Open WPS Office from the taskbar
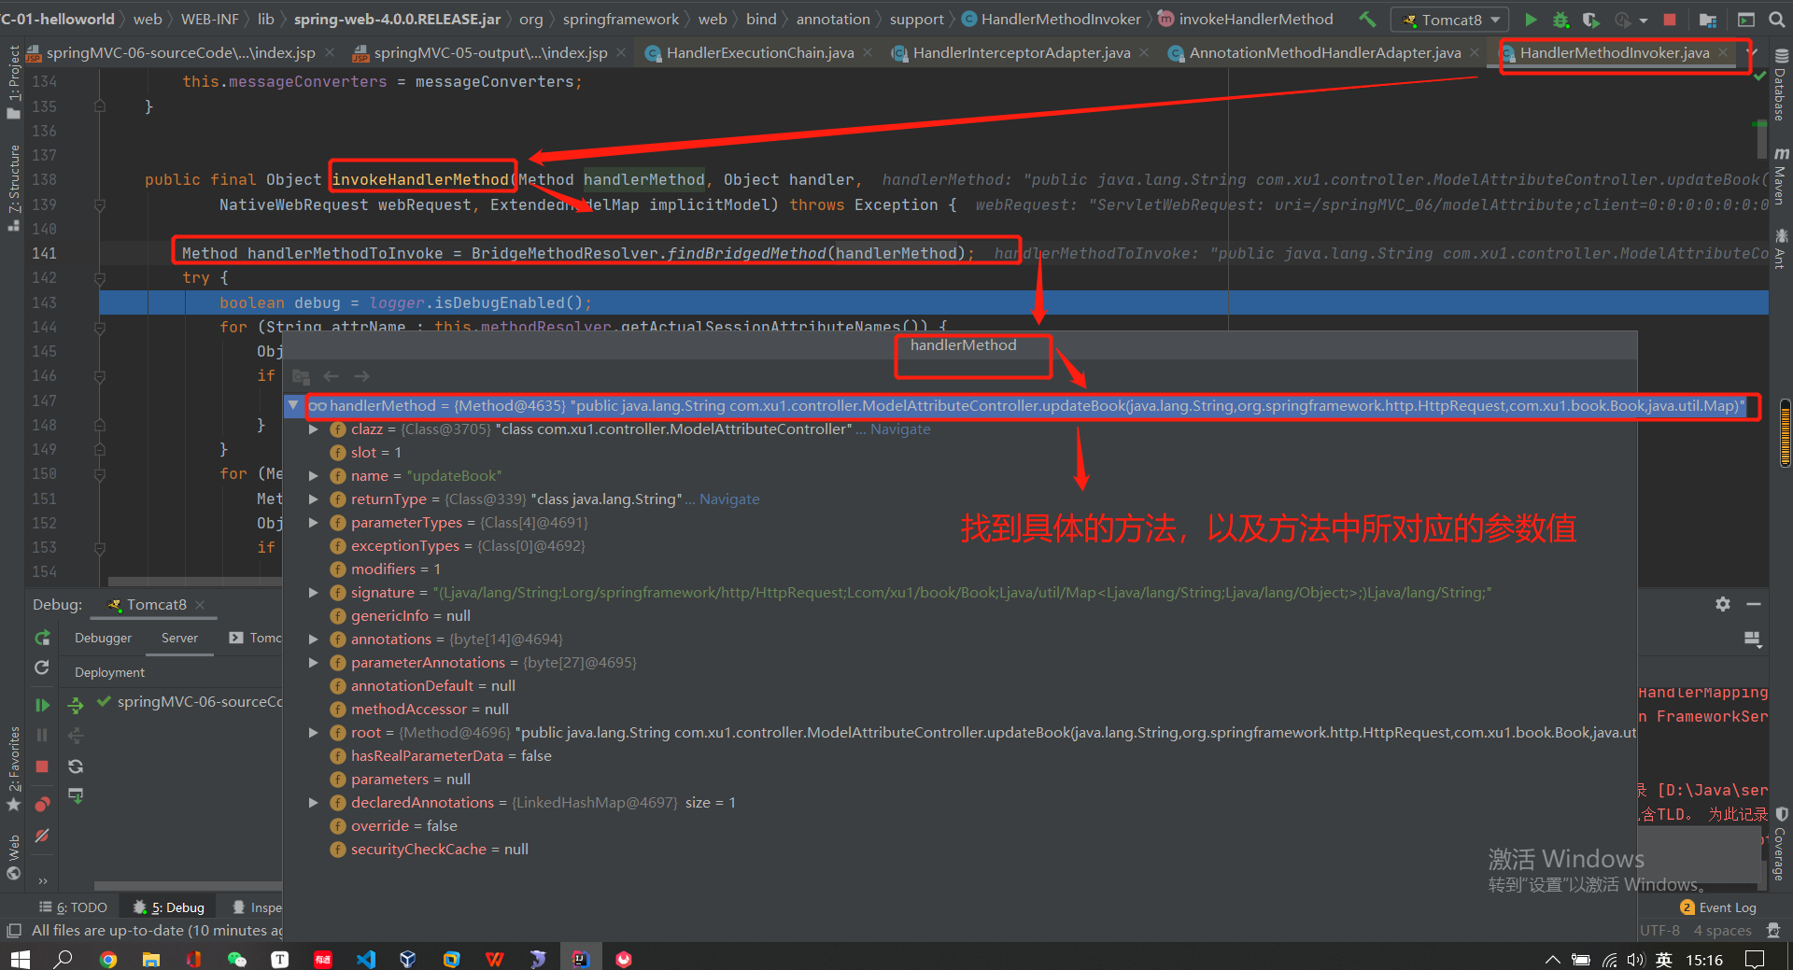The image size is (1793, 970). (x=495, y=959)
